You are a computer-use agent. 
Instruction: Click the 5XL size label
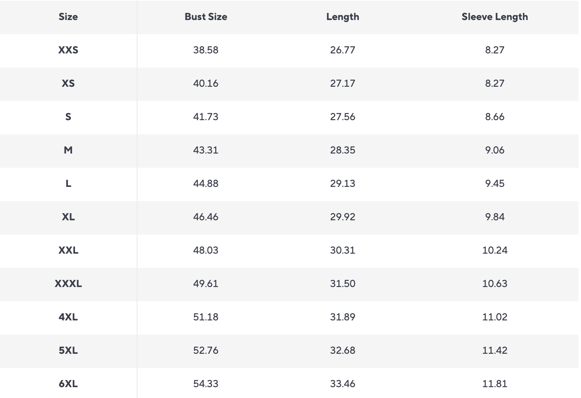(68, 350)
